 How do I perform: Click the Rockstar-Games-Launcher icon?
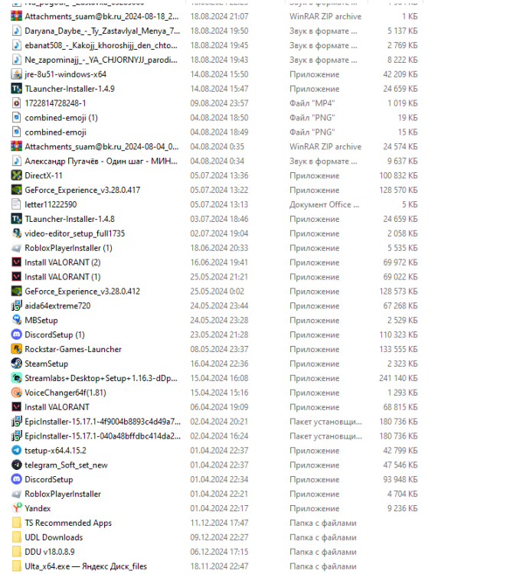[16, 349]
